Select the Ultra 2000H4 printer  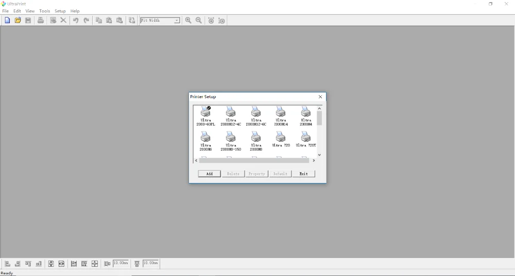coord(306,116)
